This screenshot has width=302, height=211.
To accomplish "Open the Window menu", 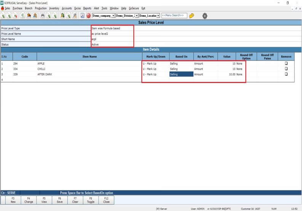I will (114, 8).
